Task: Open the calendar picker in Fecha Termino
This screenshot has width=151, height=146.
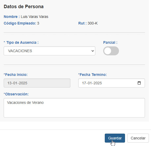Action: point(139,83)
